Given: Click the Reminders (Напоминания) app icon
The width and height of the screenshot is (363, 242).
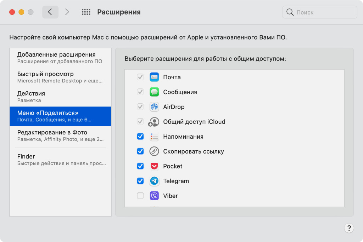Looking at the screenshot, I should click(x=154, y=137).
